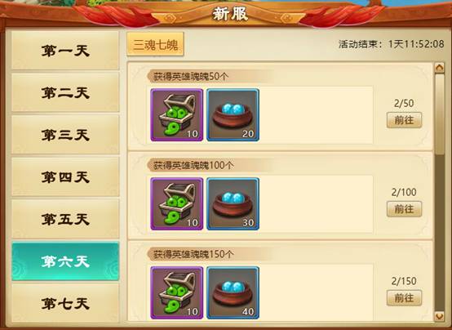Click 前往 button for the 2/50 task
452x330 pixels.
tap(404, 120)
